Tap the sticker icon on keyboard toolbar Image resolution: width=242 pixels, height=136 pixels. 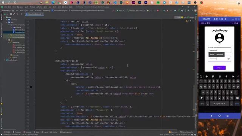pyautogui.click(x=213, y=76)
